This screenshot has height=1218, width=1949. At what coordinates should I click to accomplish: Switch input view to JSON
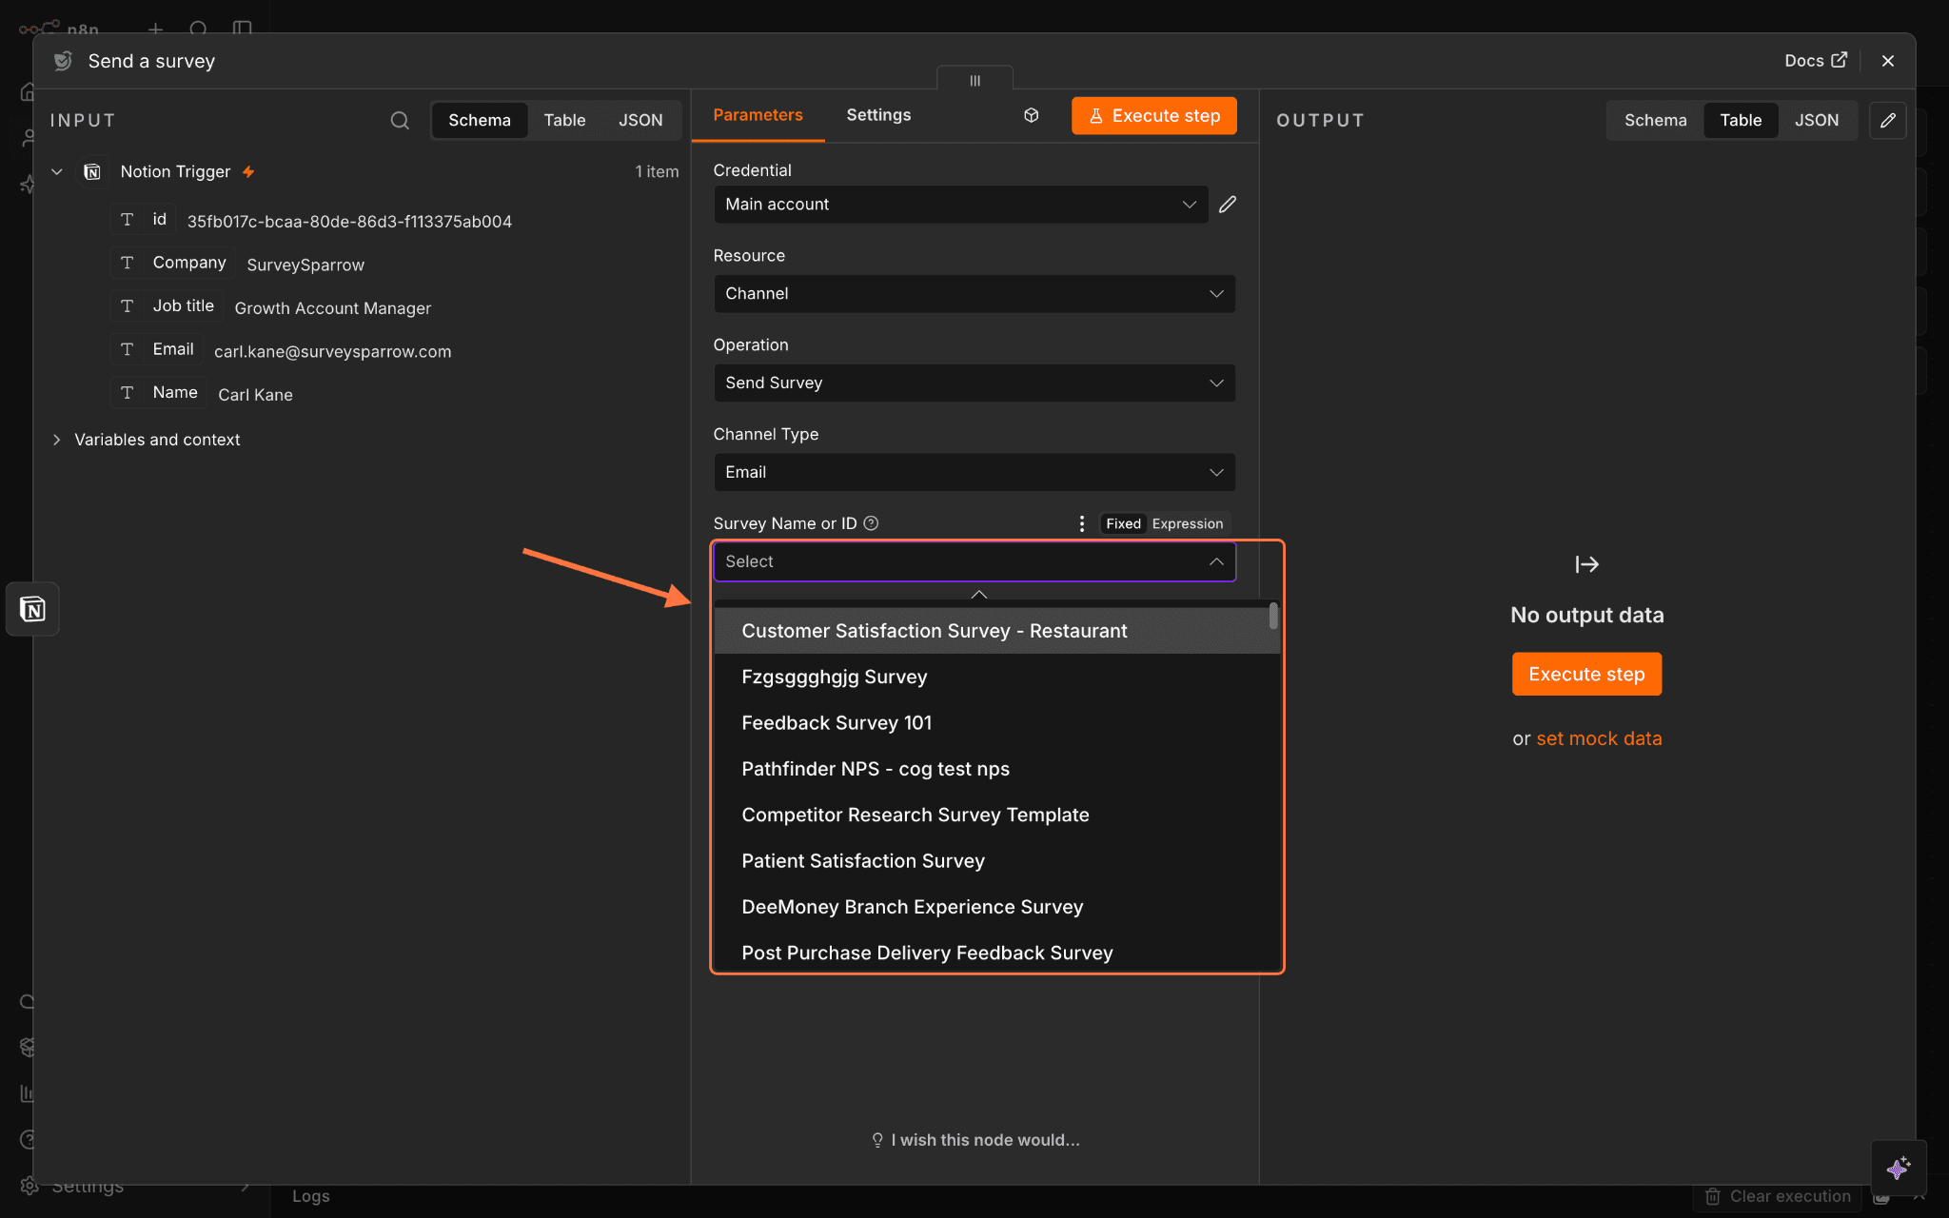click(640, 120)
